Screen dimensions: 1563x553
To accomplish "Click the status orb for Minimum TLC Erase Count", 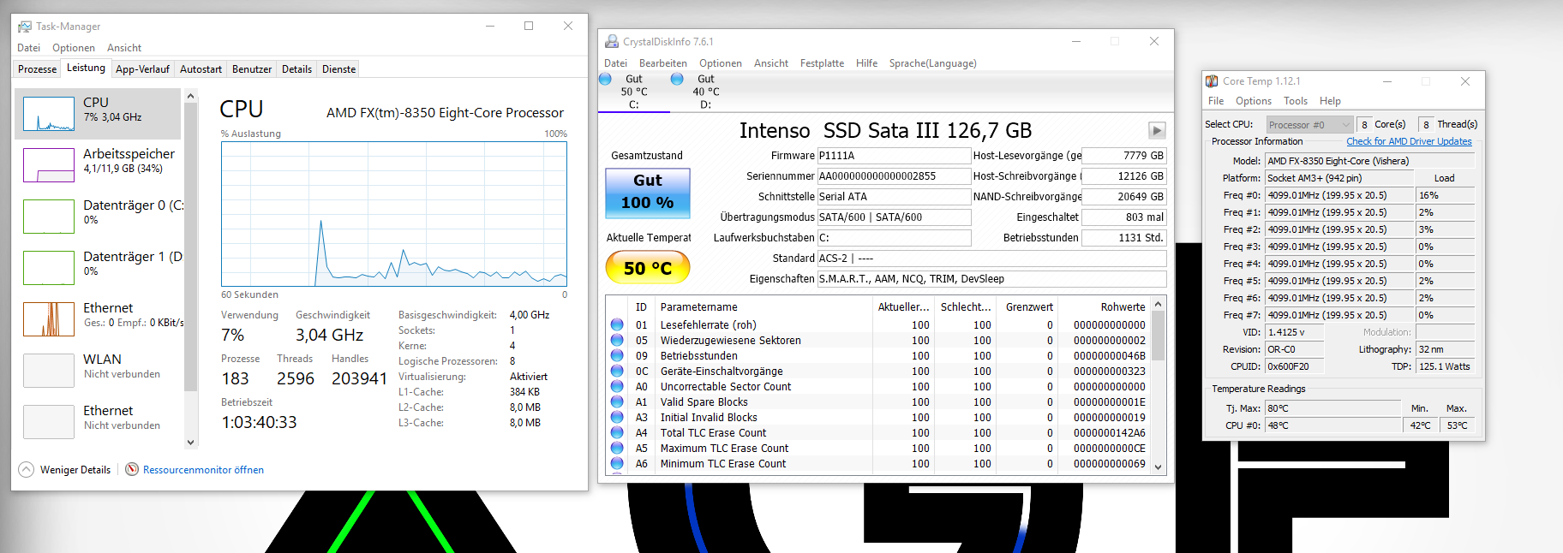I will pyautogui.click(x=617, y=463).
